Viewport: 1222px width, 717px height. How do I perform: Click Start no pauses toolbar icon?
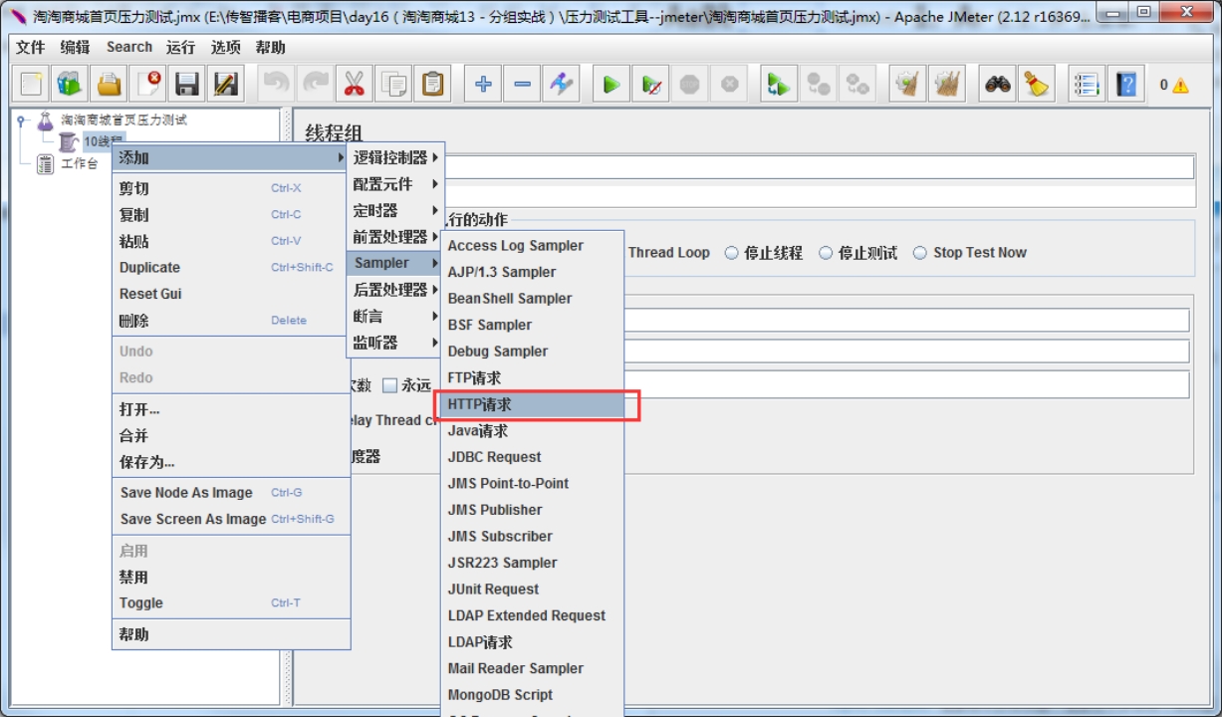651,84
